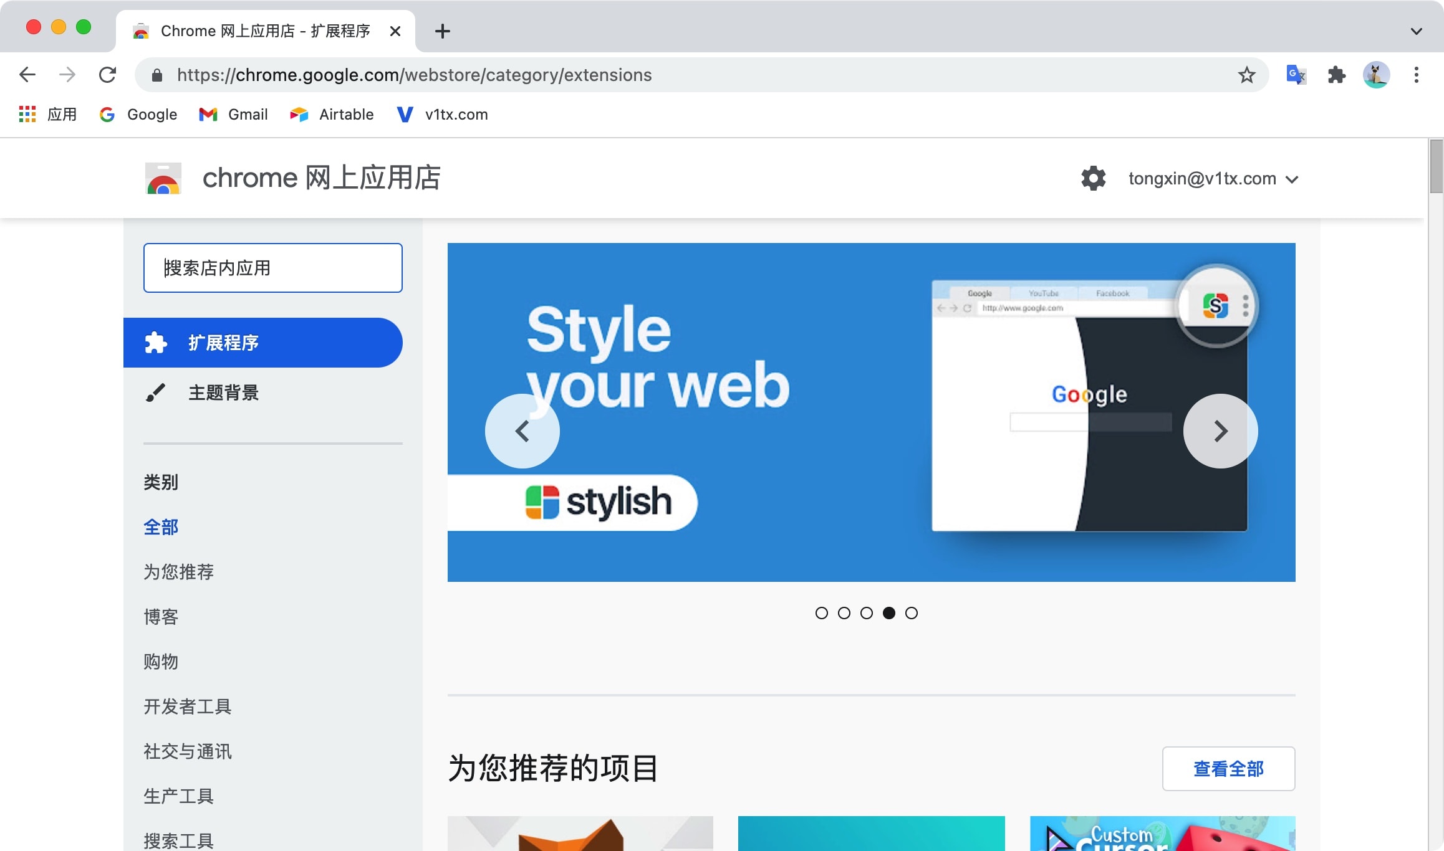Viewport: 1444px width, 851px height.
Task: Select the extensions puzzle icon in the toolbar
Action: 1336,75
